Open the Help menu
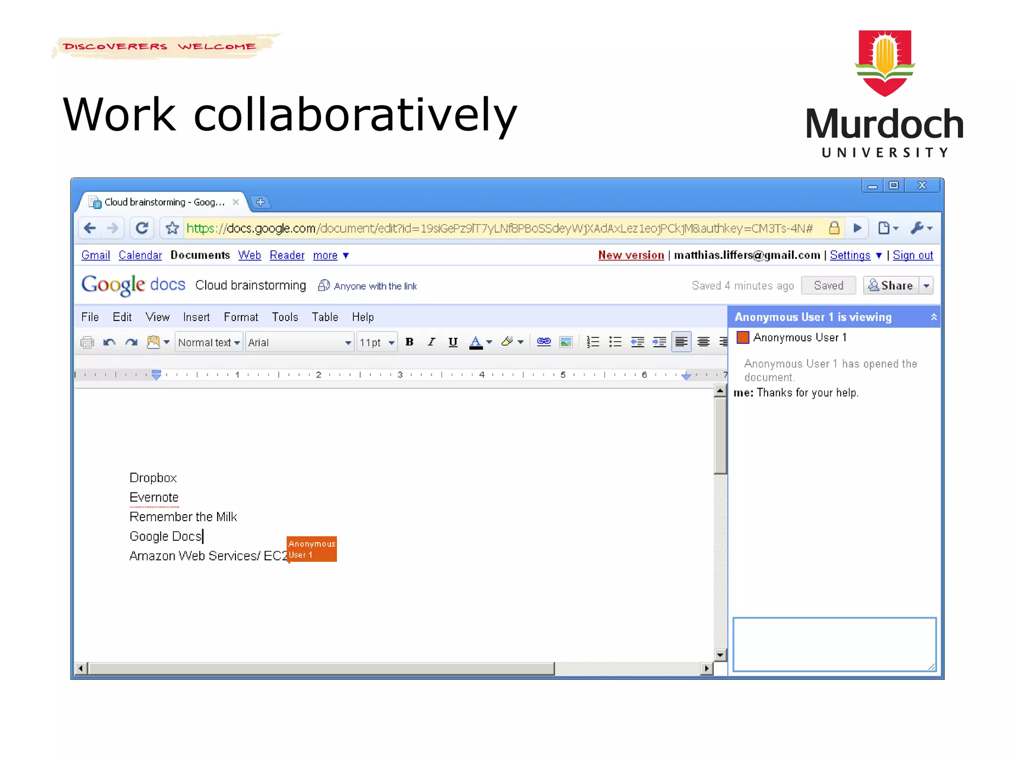 (x=363, y=317)
